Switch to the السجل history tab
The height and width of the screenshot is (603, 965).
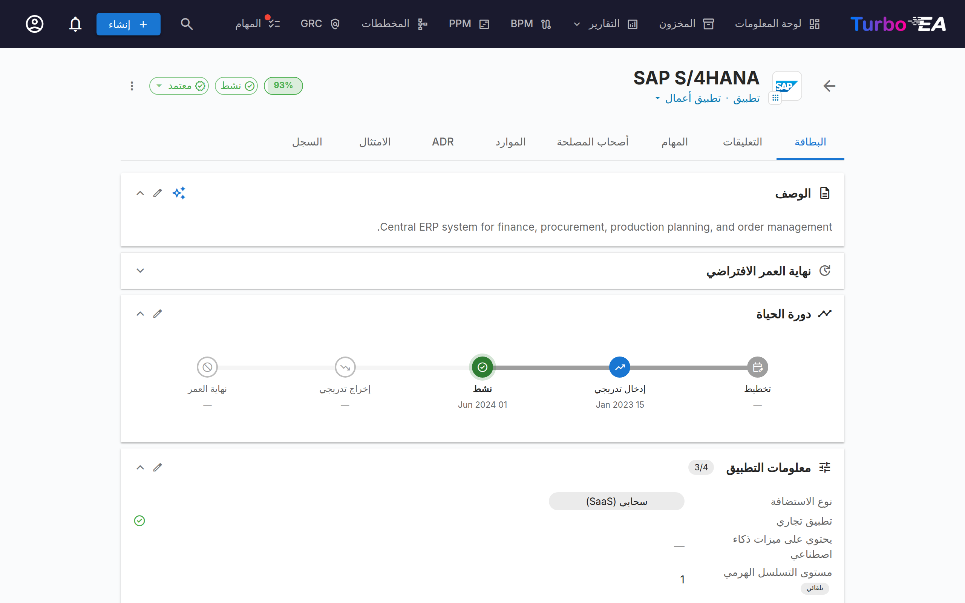(307, 142)
